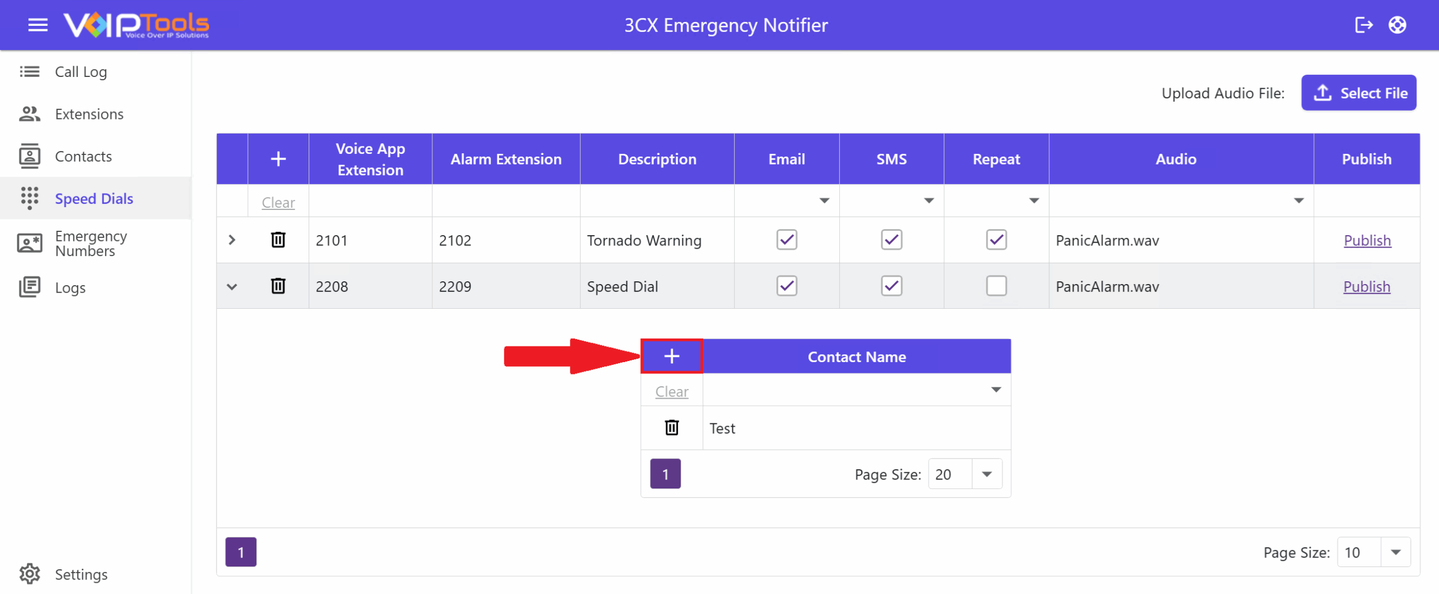Open the Contact Name filter dropdown
Screen dimensions: 1439x594
(996, 390)
